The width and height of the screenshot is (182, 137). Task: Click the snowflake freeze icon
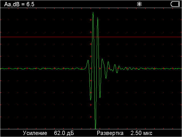(139, 4)
